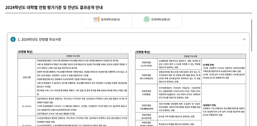Click the first Do Dream row label
Viewport: 257px width, 126px height.
[x=27, y=106]
